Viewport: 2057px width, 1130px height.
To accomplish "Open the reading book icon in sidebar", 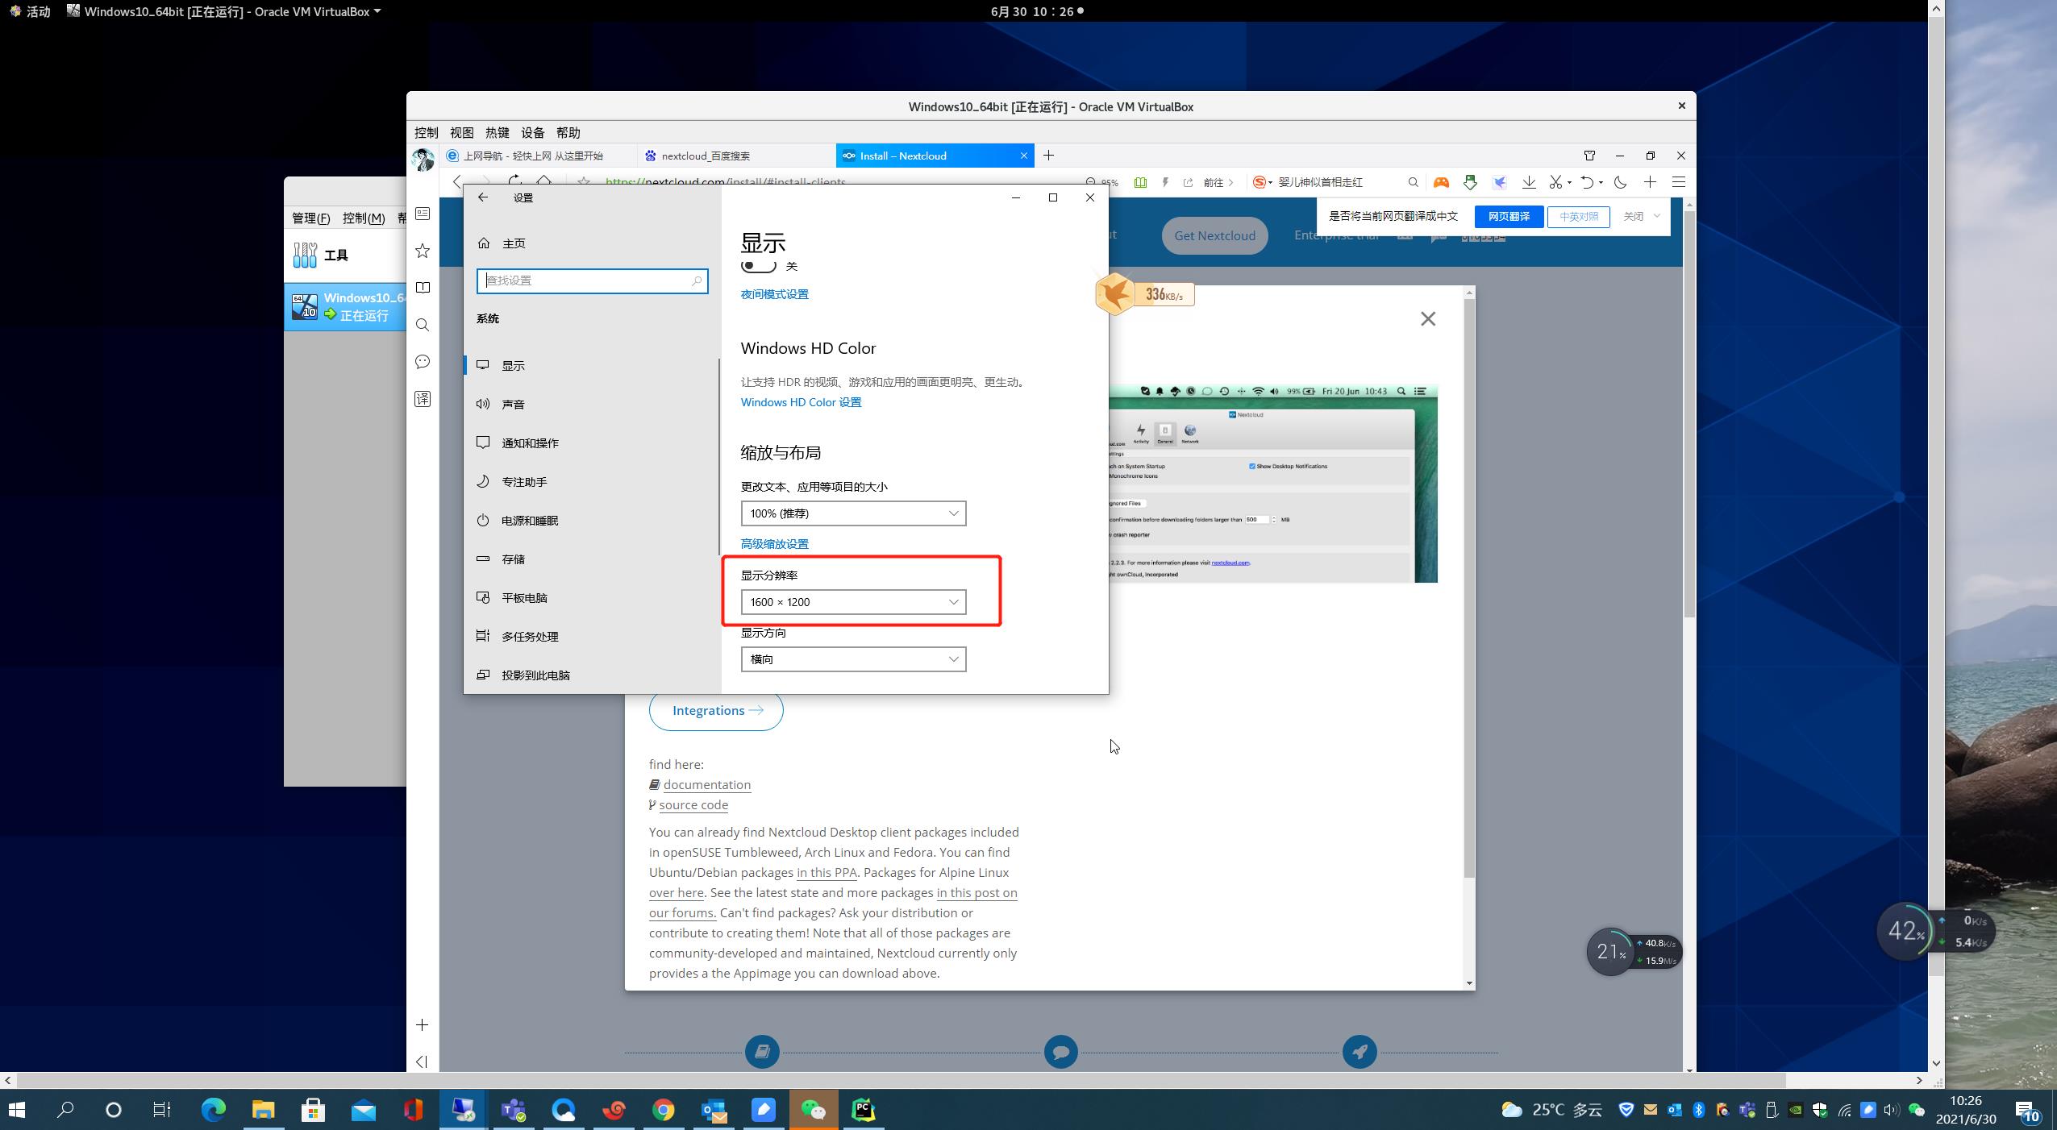I will pyautogui.click(x=423, y=288).
